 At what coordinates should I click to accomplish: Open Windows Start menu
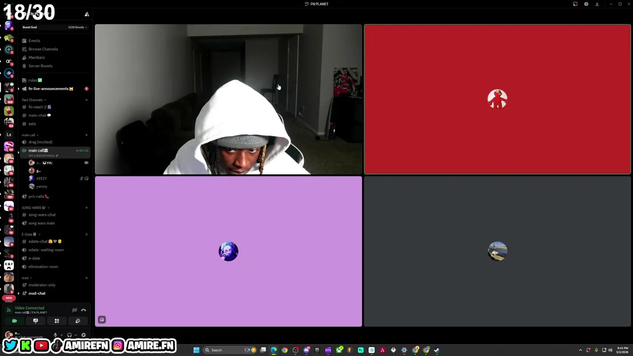[196, 350]
